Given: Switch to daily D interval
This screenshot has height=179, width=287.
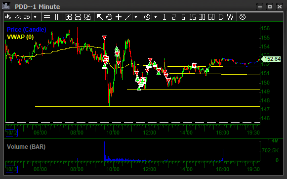Looking at the screenshot, I should (221, 17).
